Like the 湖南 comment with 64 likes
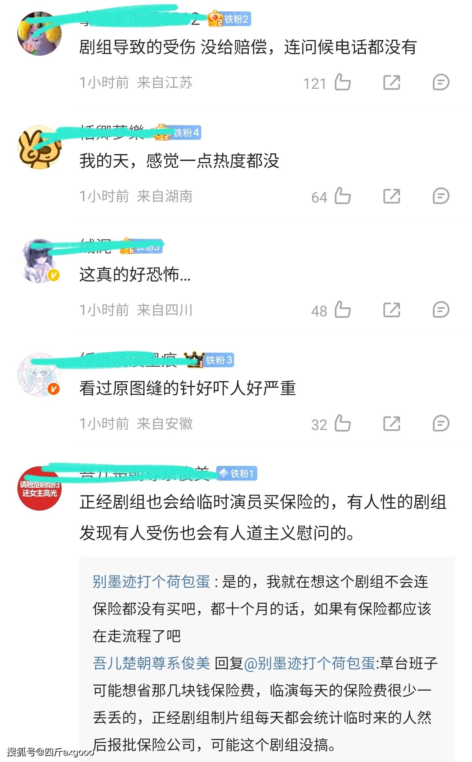Image resolution: width=472 pixels, height=762 pixels. (343, 196)
